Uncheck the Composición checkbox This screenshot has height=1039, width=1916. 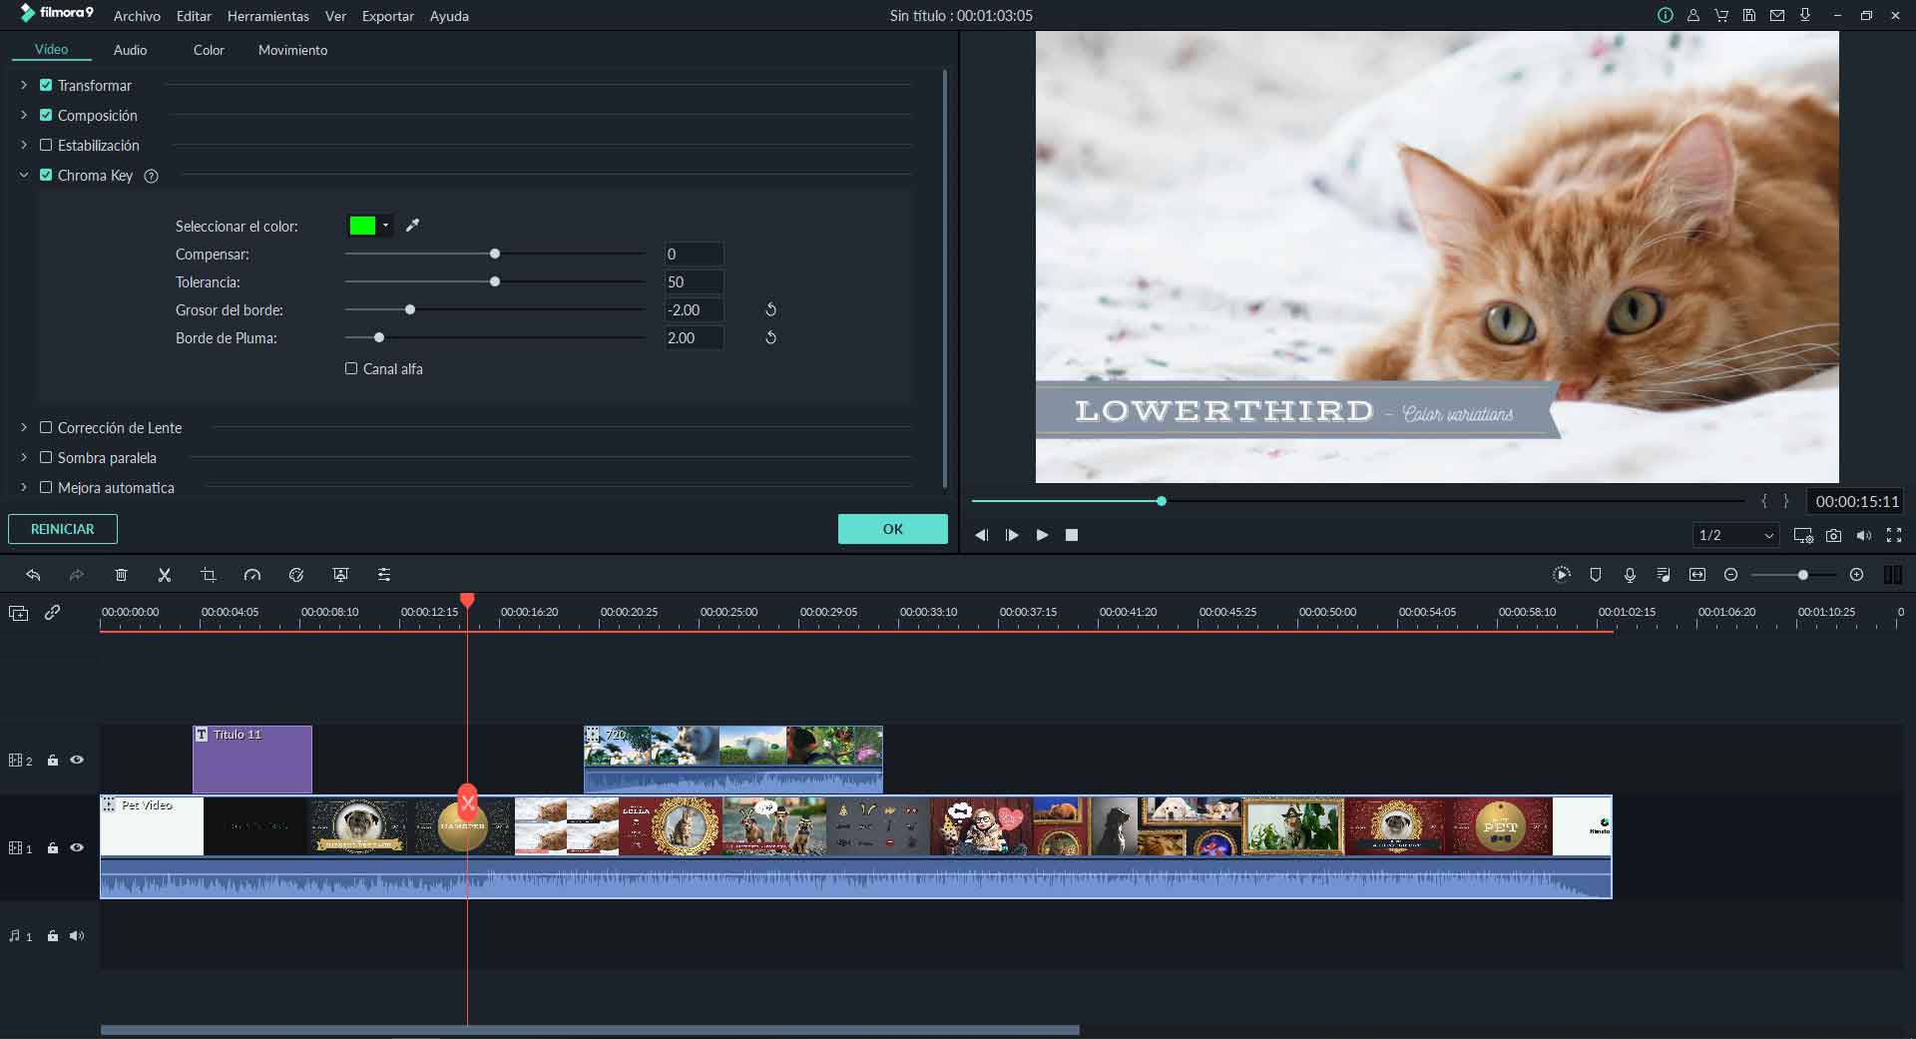click(46, 116)
